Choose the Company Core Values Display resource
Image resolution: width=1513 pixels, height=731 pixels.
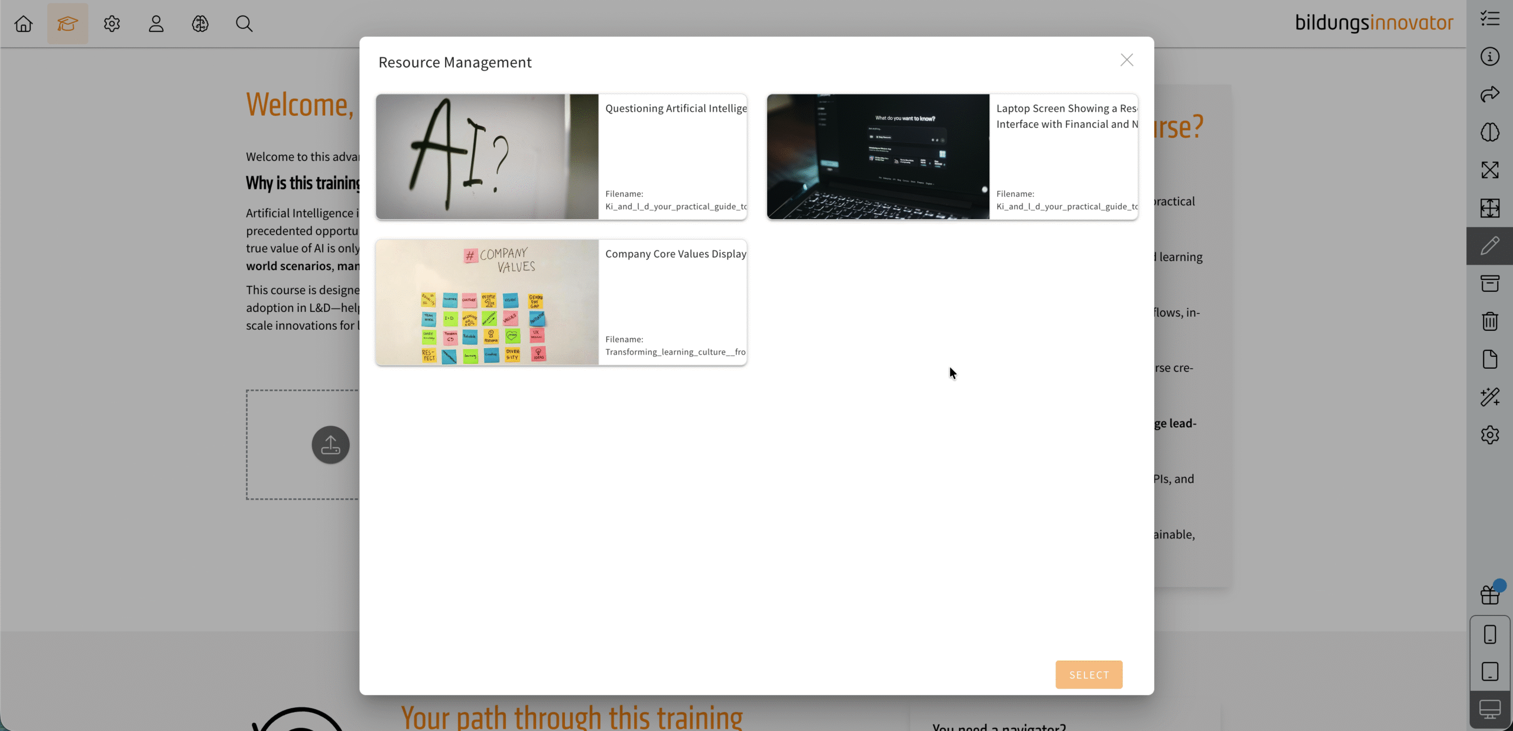pos(561,303)
